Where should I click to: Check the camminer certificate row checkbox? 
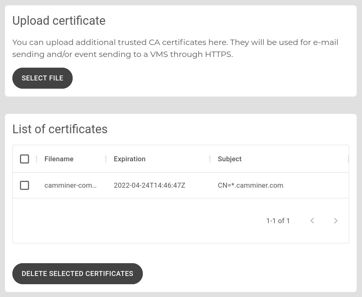[24, 185]
